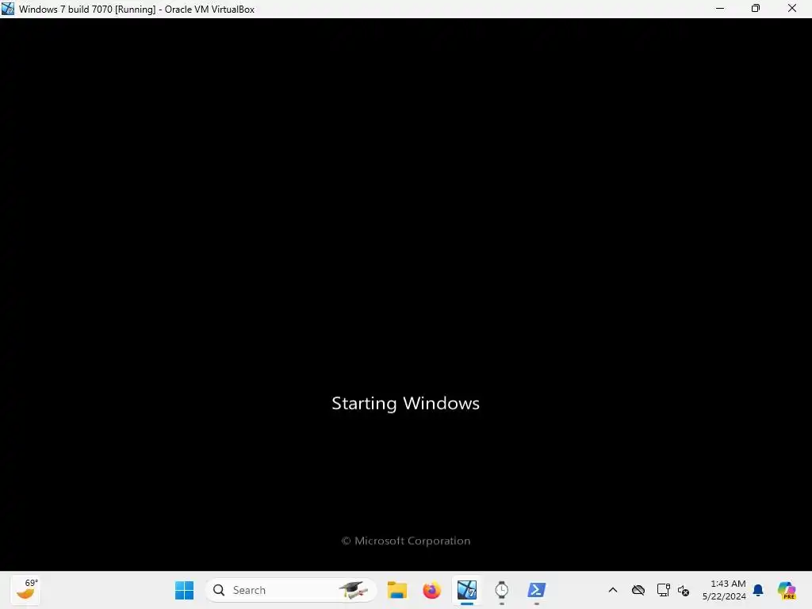Close the VirtualBox window

point(792,9)
